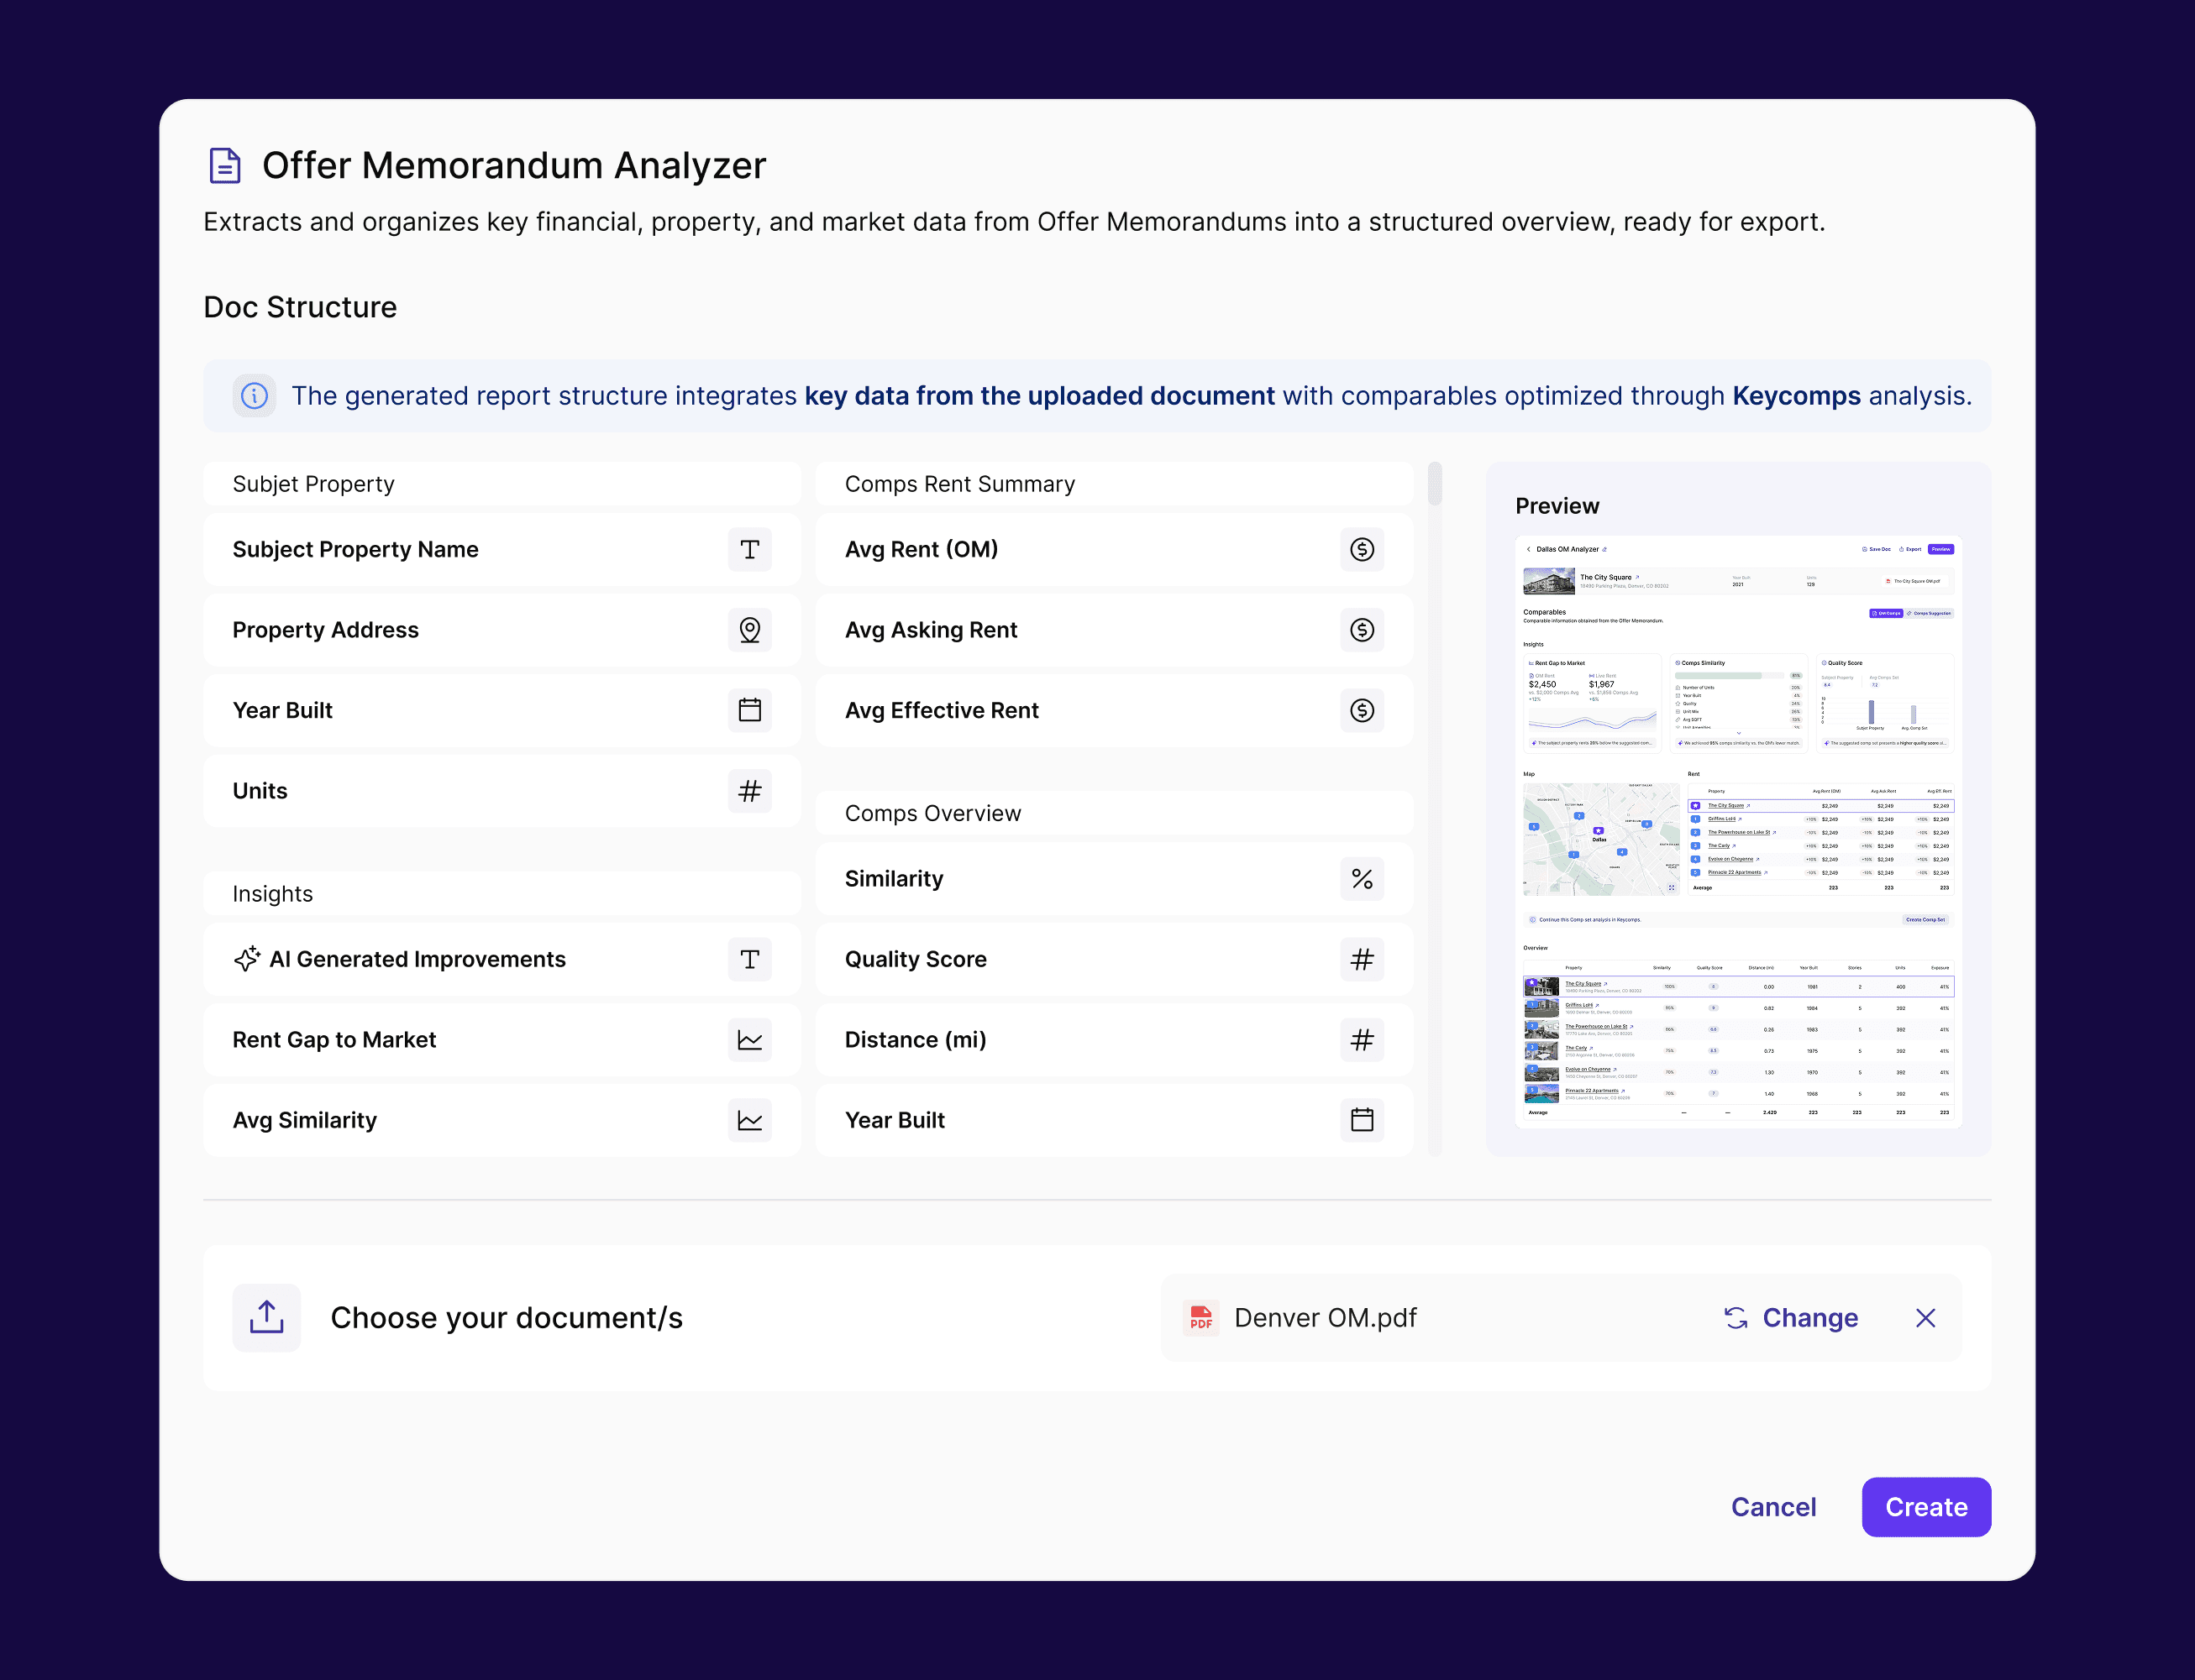The width and height of the screenshot is (2195, 1680).
Task: Select the Avg Rent (OM) row
Action: 1115,549
